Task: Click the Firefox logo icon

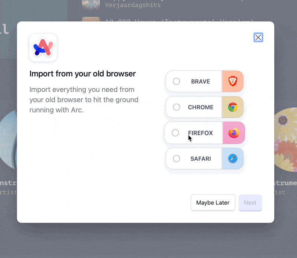Action: pyautogui.click(x=234, y=133)
